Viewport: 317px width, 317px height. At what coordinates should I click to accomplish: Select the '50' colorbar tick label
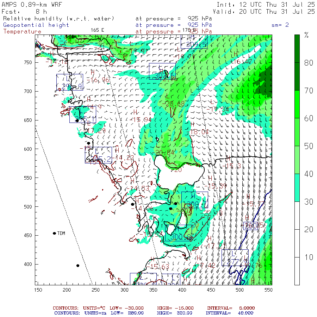(x=309, y=146)
